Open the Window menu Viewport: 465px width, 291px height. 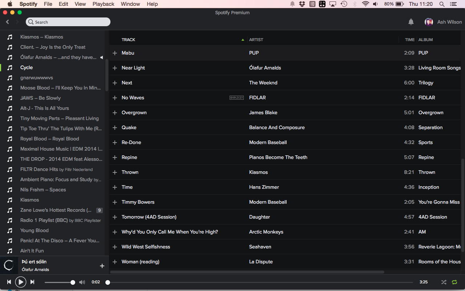[130, 4]
